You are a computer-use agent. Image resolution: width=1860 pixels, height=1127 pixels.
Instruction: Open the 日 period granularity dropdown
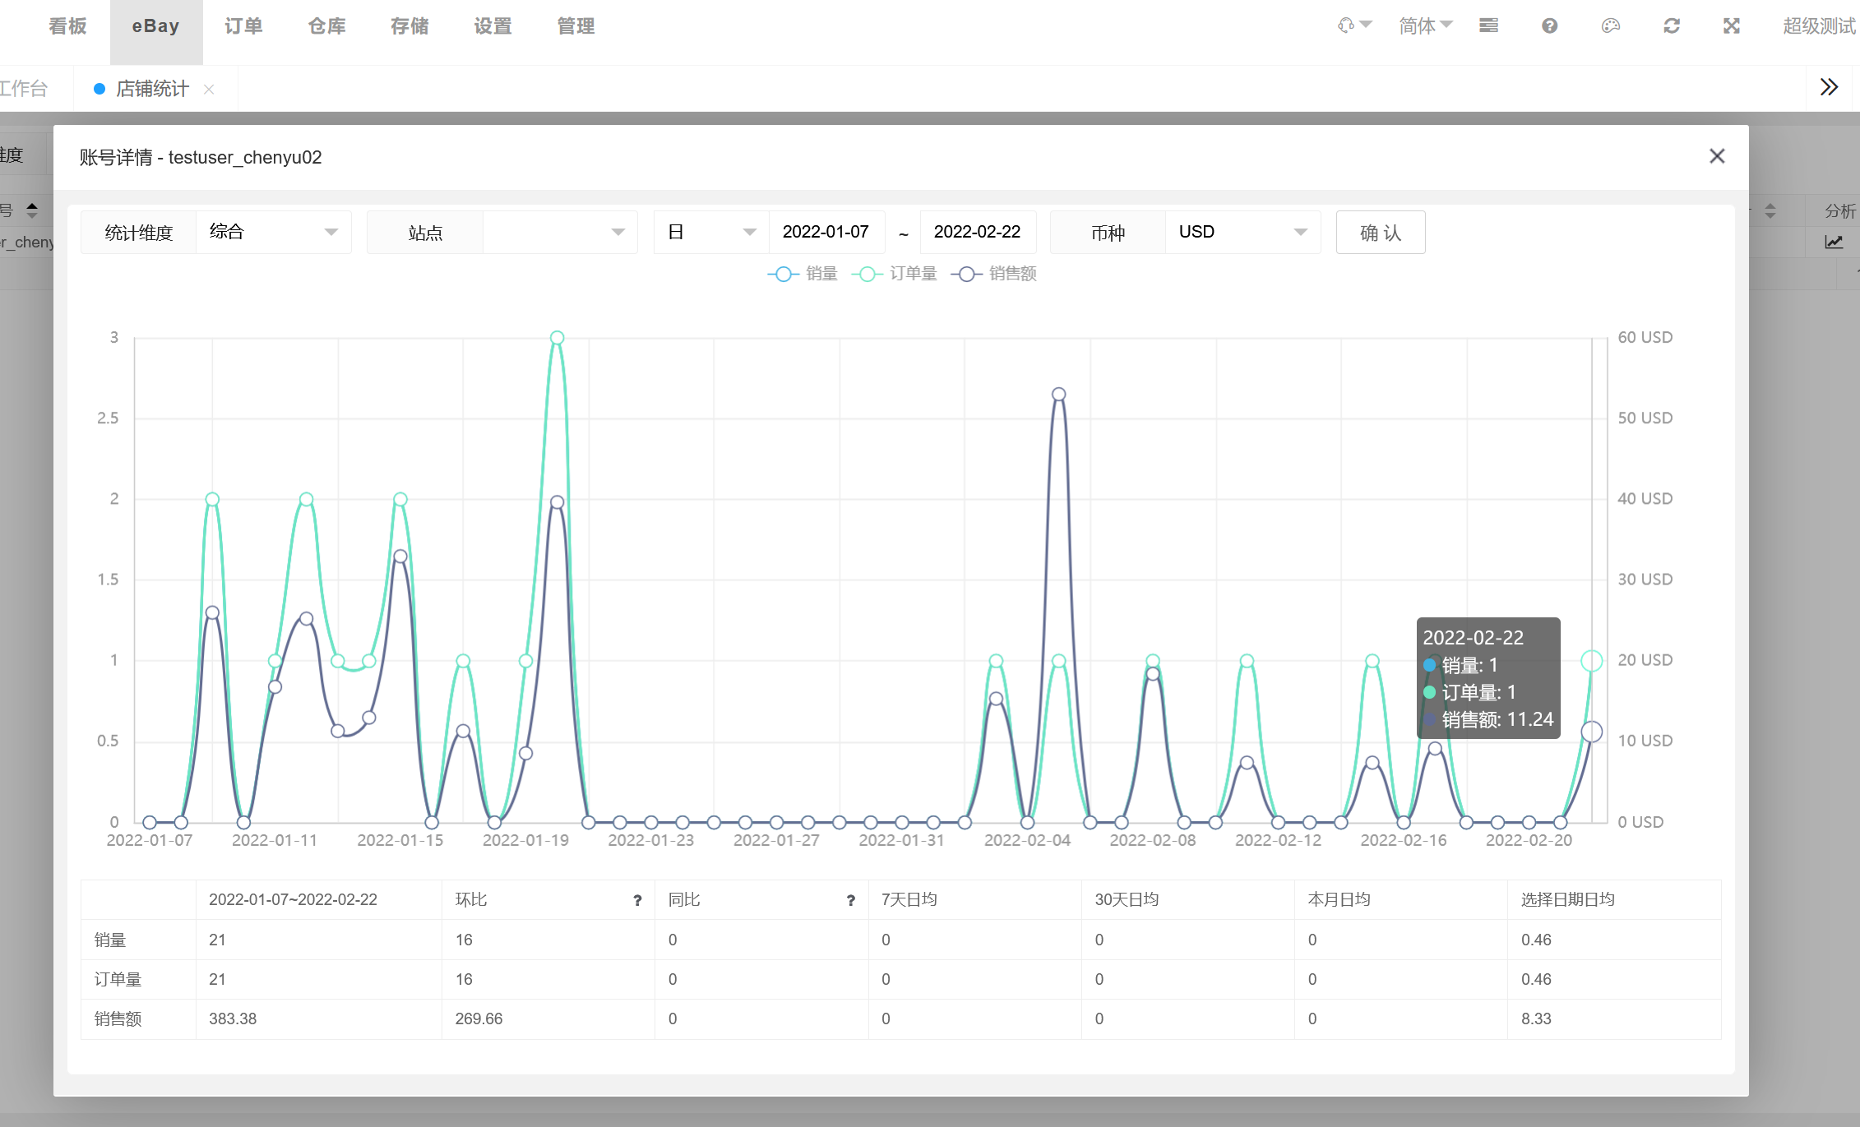tap(711, 232)
